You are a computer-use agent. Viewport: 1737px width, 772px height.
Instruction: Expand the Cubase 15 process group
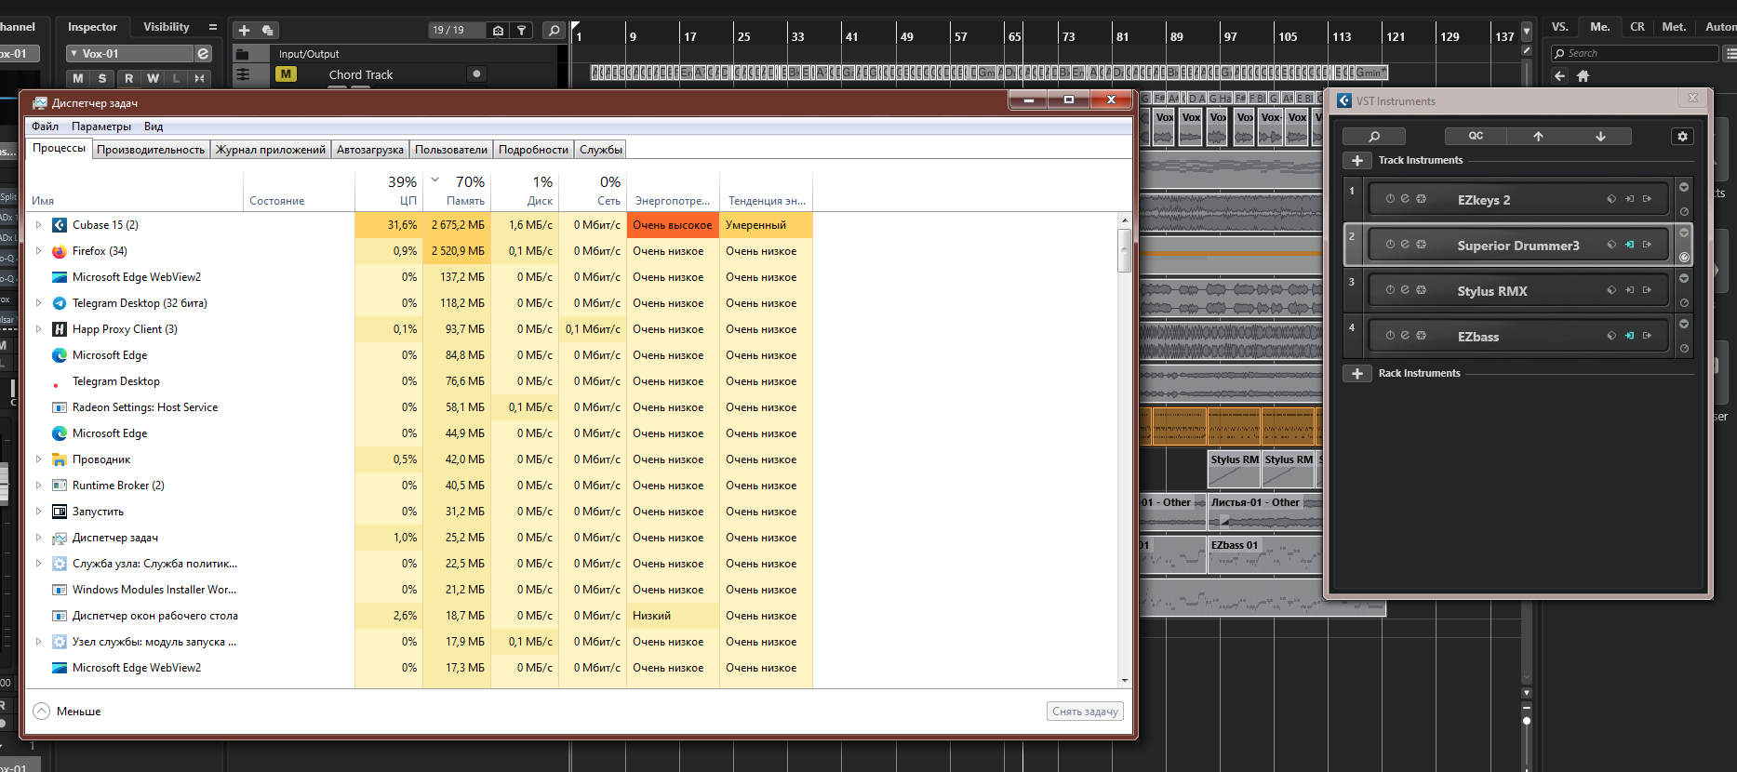(x=38, y=225)
